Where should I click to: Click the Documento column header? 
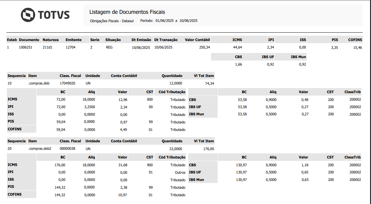coord(29,40)
